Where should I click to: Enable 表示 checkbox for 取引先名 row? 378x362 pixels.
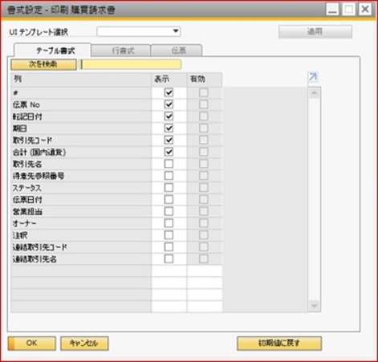(x=169, y=164)
